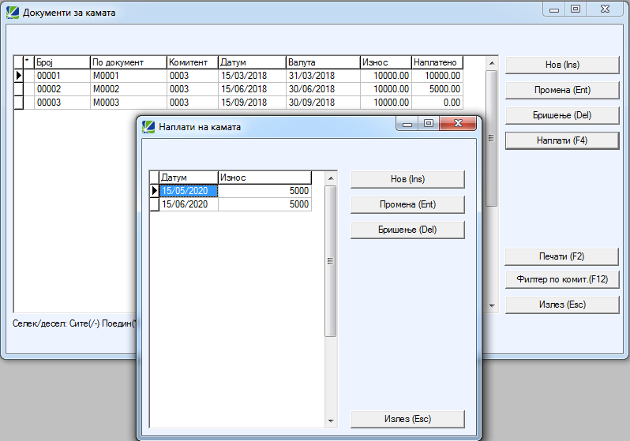Click Наплатено cell 5000.00
The width and height of the screenshot is (630, 441).
coord(437,89)
